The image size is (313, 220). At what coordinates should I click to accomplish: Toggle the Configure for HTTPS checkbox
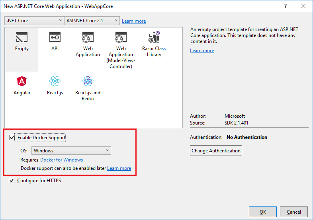12,181
